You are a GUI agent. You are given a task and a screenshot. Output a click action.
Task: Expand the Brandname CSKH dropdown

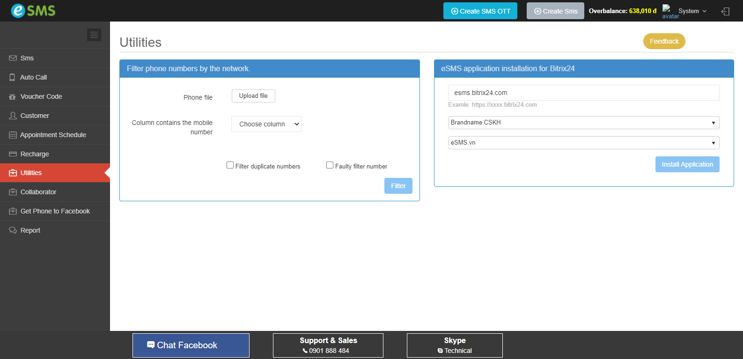tap(583, 123)
